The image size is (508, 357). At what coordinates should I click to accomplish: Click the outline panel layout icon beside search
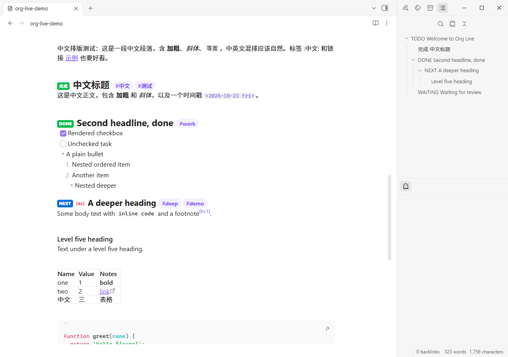pos(452,24)
